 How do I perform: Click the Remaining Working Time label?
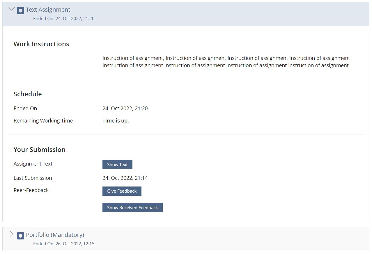tap(43, 121)
